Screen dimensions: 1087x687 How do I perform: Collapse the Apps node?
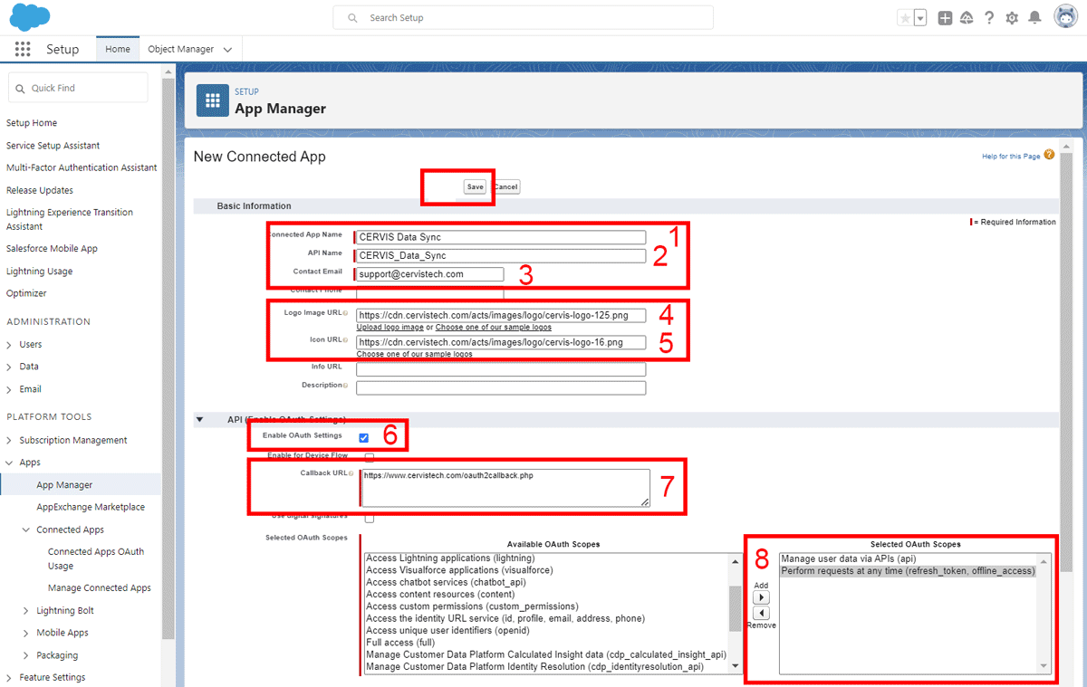9,463
